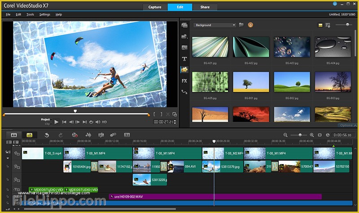Open the library sort button
The image size is (359, 213).
(x=328, y=25)
